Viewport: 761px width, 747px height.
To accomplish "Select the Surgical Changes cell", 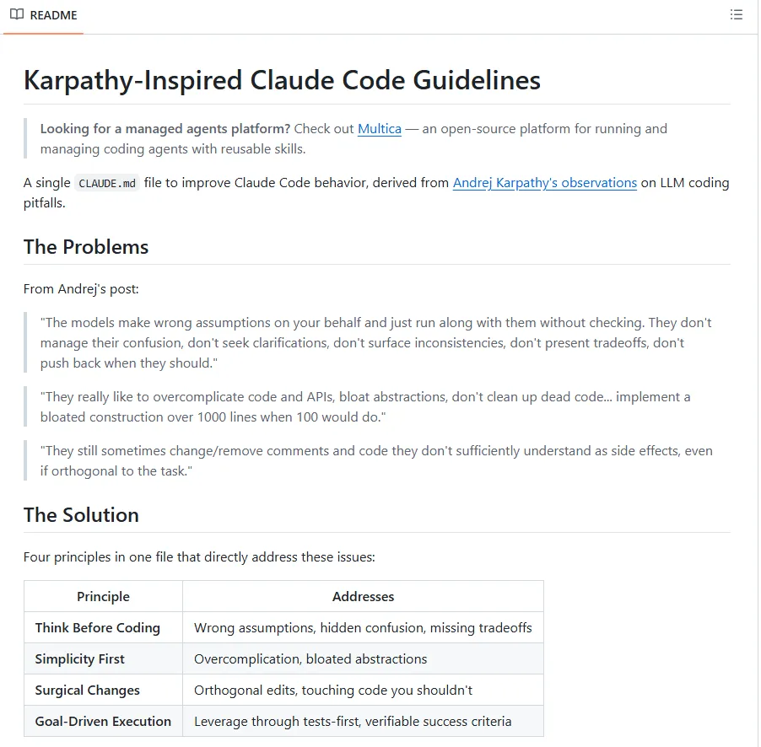I will [x=87, y=690].
